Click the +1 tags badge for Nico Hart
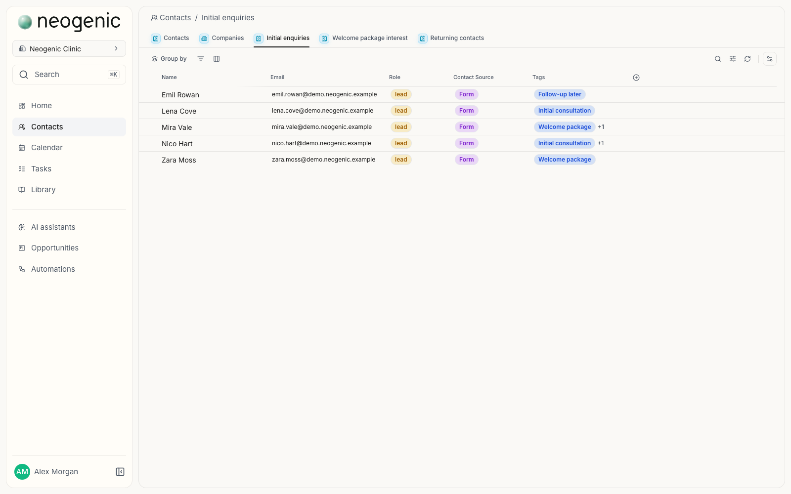Viewport: 791px width, 494px height. [x=601, y=143]
